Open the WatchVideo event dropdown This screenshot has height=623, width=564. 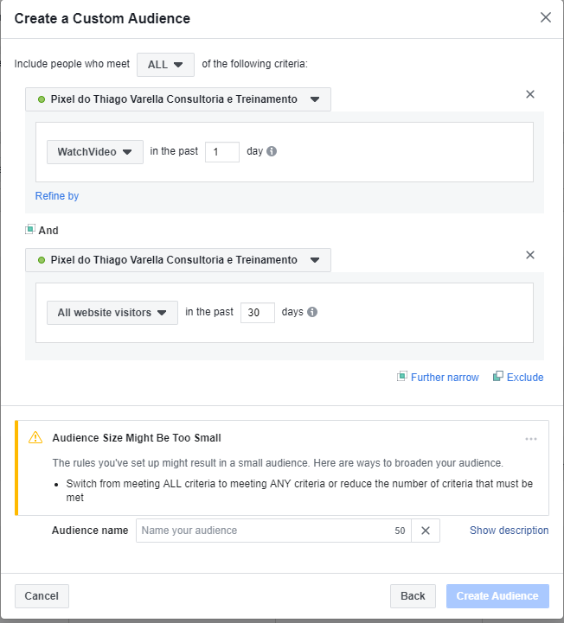tap(95, 152)
